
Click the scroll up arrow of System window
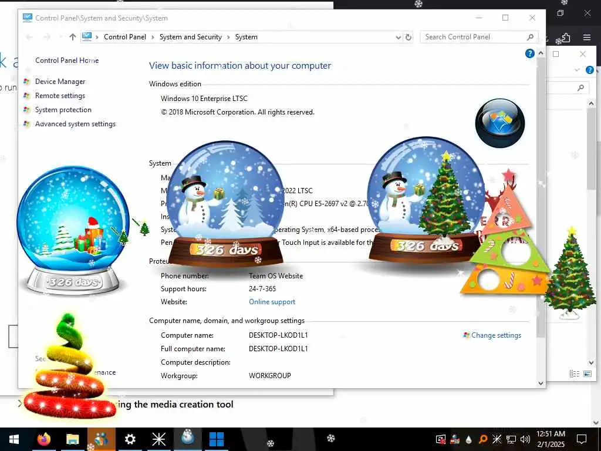point(541,53)
